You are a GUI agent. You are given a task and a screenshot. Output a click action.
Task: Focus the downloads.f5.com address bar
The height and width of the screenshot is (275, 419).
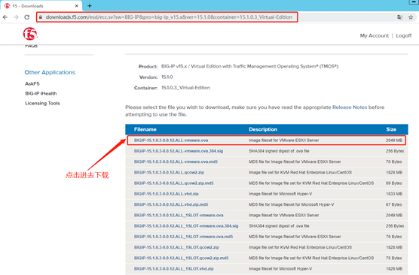click(169, 17)
